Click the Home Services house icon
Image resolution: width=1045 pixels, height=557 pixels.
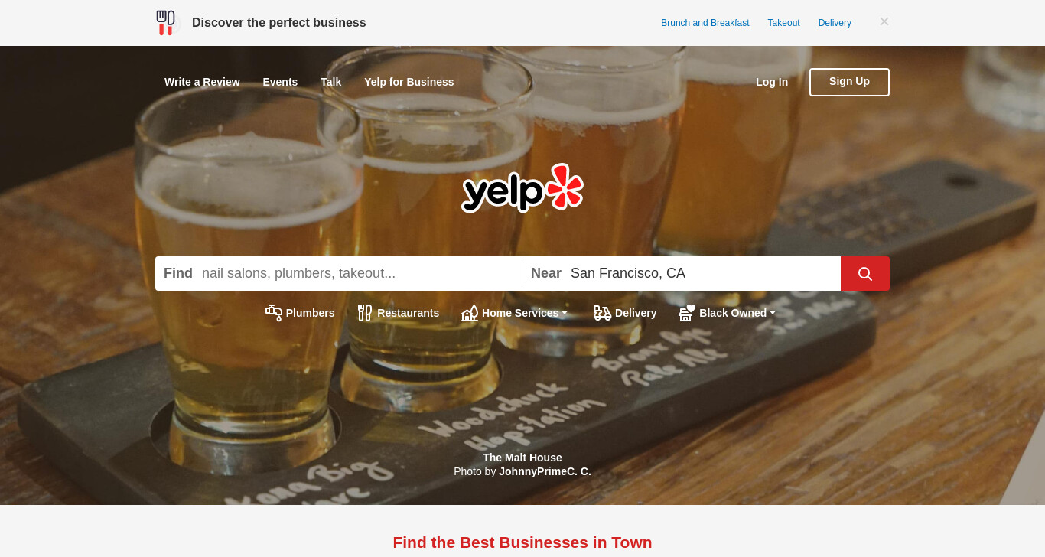click(x=470, y=313)
